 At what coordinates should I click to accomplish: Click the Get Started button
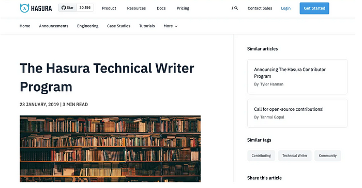point(314,8)
